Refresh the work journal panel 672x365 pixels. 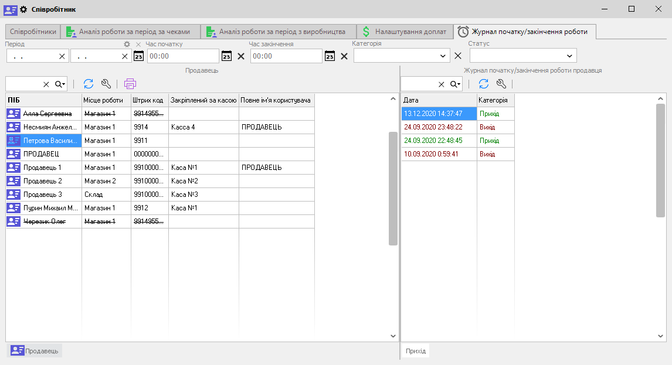(484, 84)
